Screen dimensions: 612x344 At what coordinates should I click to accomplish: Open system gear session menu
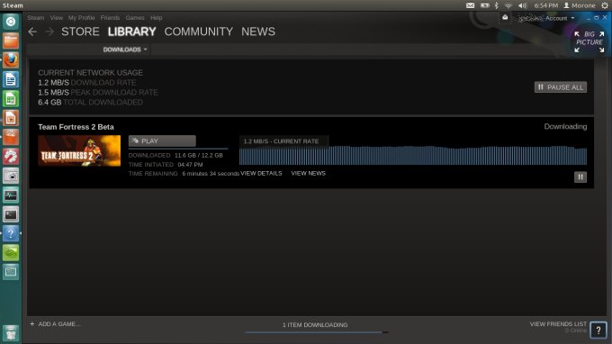(x=605, y=5)
